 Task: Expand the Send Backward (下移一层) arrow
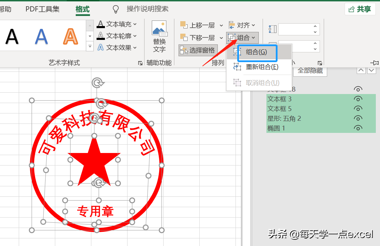point(221,38)
